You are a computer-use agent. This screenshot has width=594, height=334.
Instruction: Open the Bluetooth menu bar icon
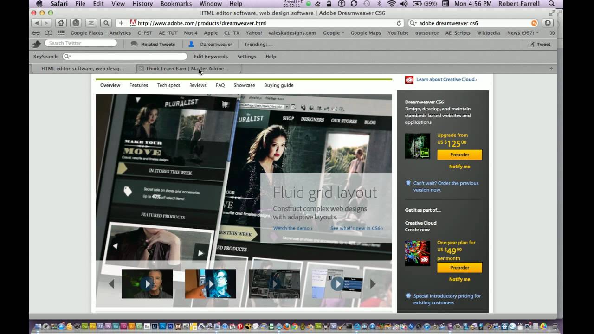(379, 4)
